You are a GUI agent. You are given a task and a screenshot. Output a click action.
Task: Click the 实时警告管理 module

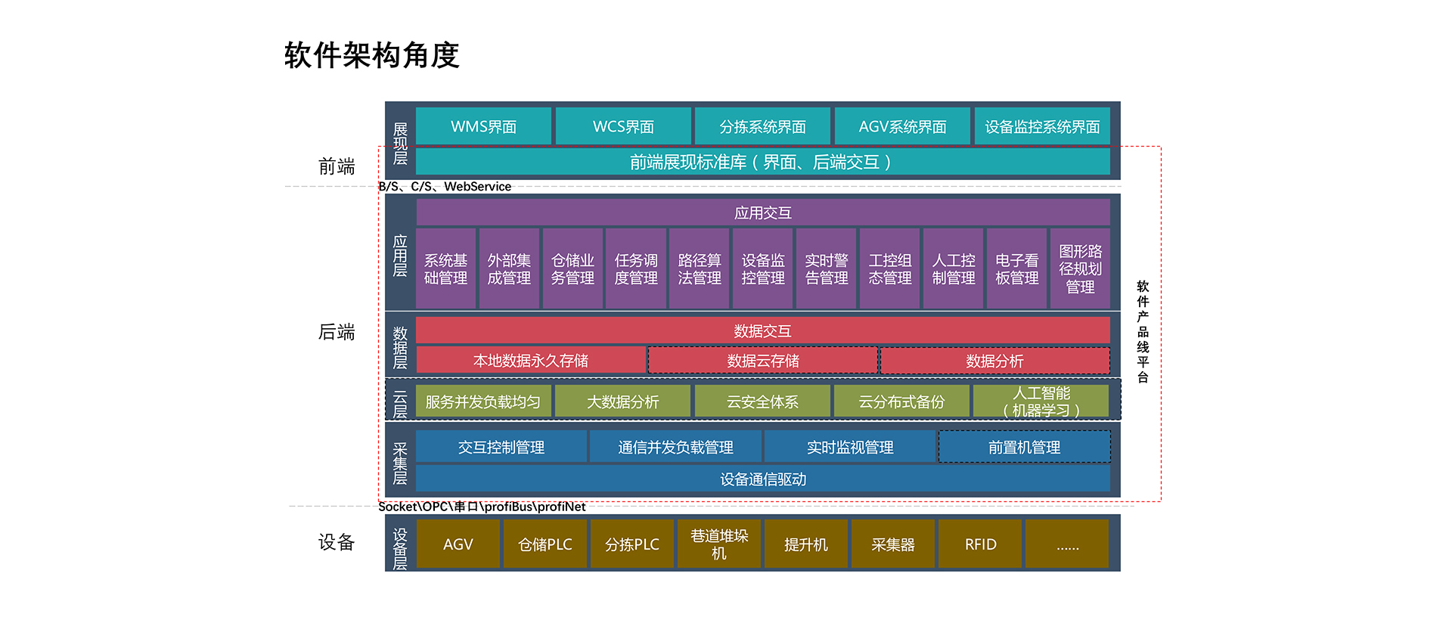[x=827, y=268]
